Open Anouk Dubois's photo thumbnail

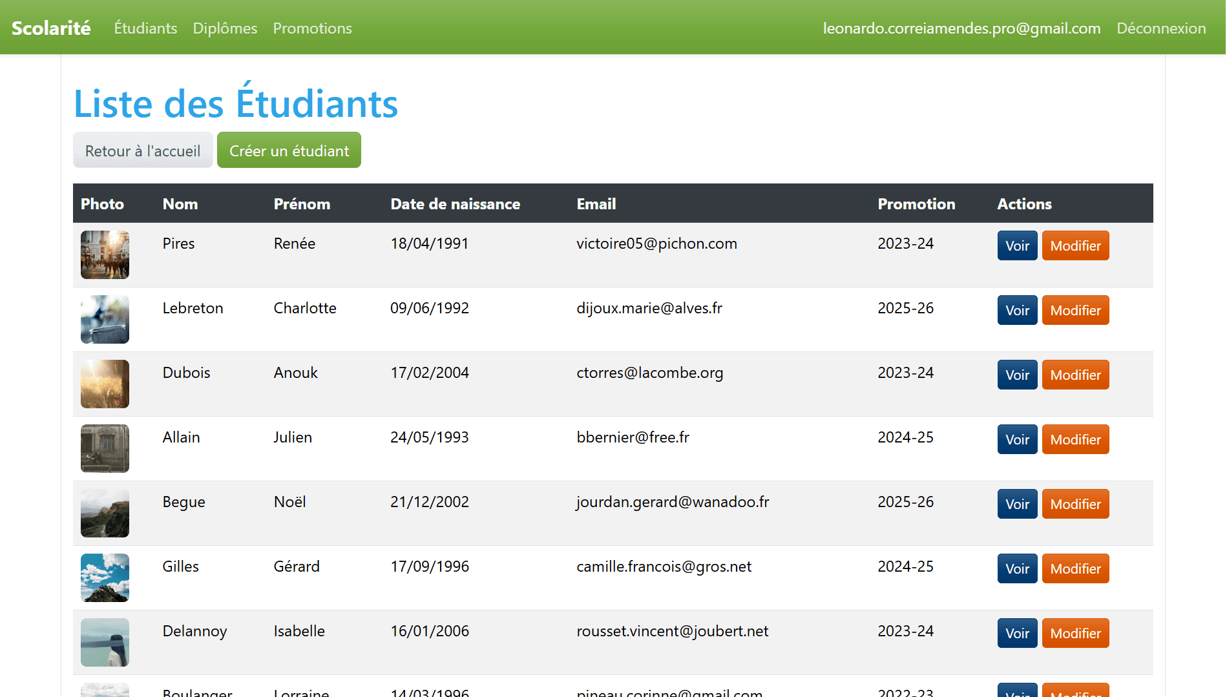(x=105, y=384)
